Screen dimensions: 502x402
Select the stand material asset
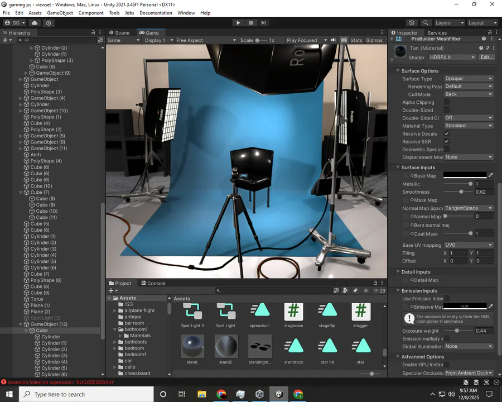click(192, 349)
